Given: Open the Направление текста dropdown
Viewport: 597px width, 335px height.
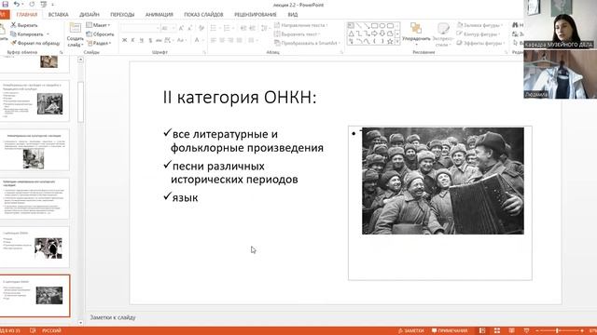Looking at the screenshot, I should (300, 25).
